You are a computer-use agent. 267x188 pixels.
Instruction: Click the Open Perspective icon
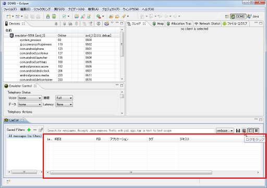click(x=227, y=17)
